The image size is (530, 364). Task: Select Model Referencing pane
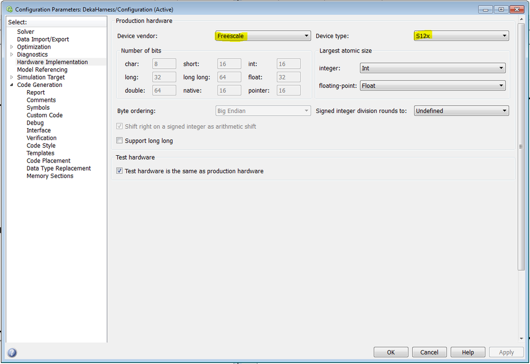42,69
